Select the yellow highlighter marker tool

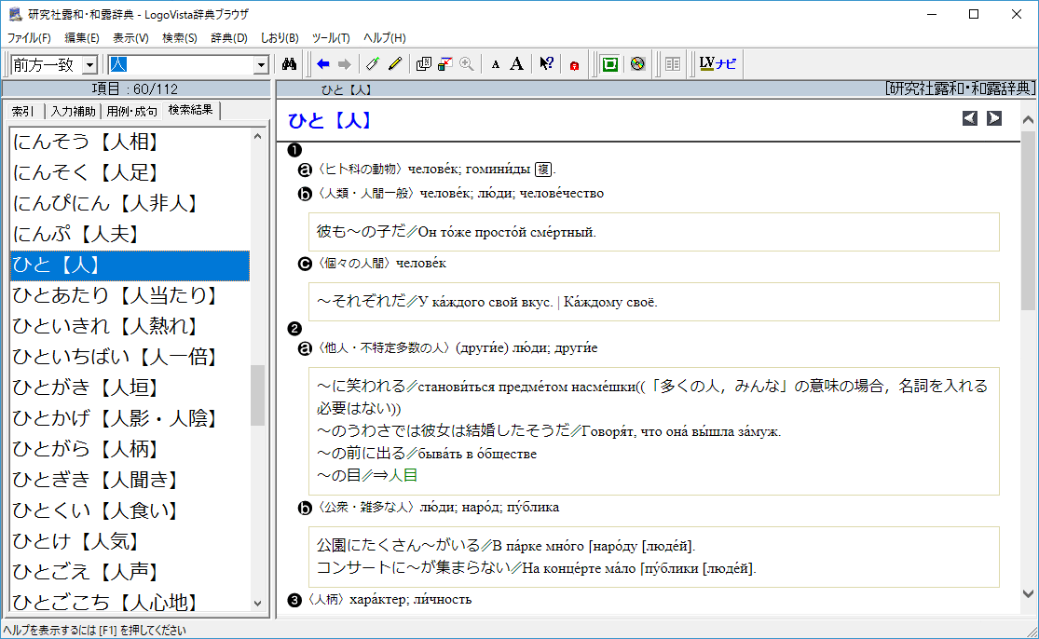click(x=394, y=64)
